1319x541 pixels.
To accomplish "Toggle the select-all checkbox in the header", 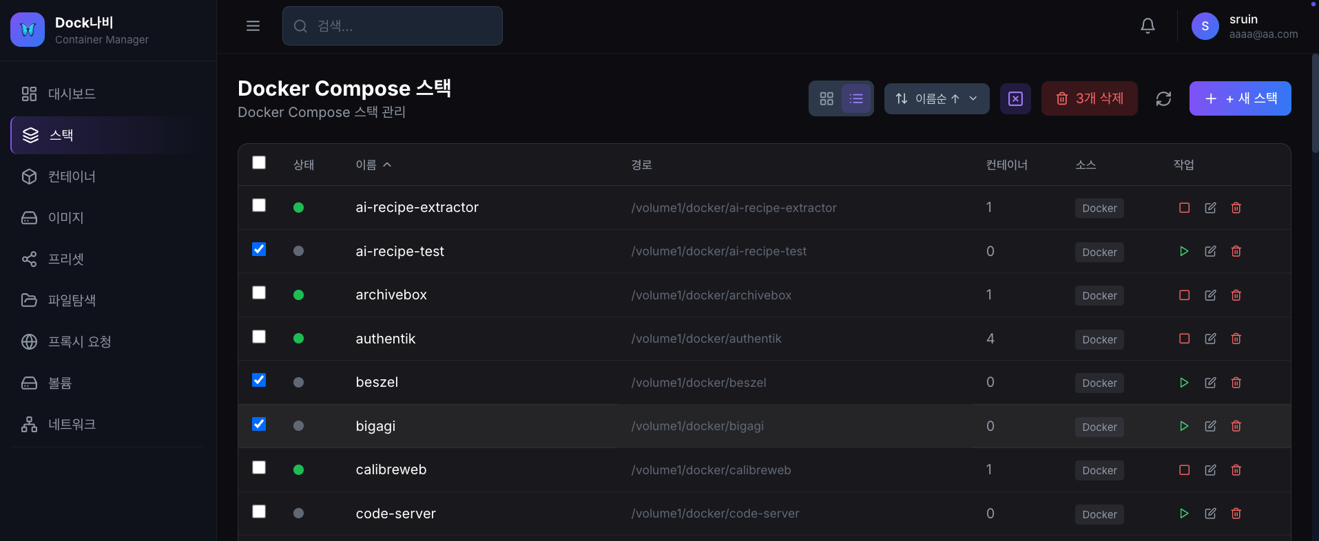I will (258, 162).
